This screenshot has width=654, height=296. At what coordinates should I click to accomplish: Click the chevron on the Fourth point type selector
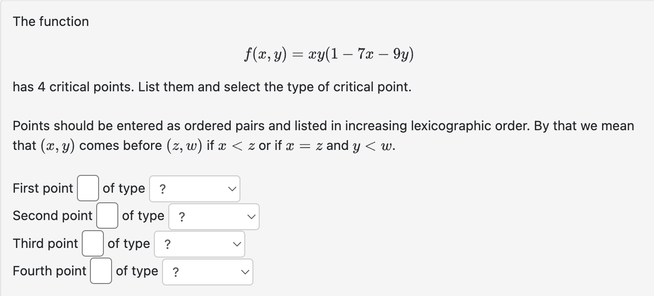pos(244,271)
